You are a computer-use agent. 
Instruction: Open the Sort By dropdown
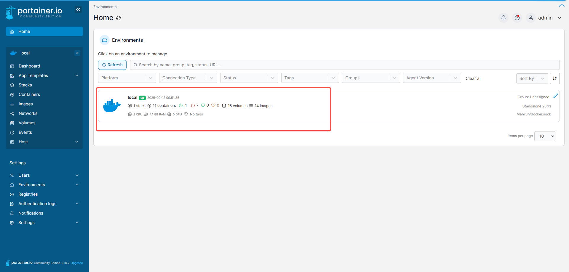pyautogui.click(x=532, y=78)
